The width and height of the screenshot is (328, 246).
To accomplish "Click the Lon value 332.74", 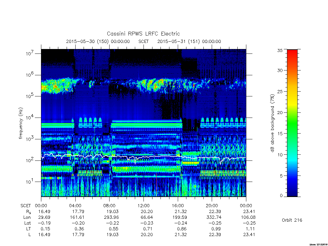I will [x=214, y=217].
